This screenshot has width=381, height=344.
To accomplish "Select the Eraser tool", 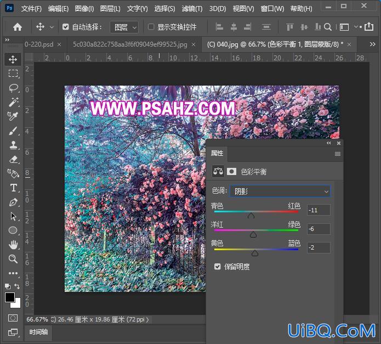I will coord(13,160).
